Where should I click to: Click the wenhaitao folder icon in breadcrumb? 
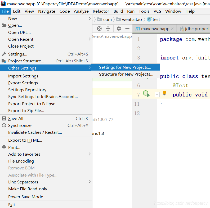119,19
